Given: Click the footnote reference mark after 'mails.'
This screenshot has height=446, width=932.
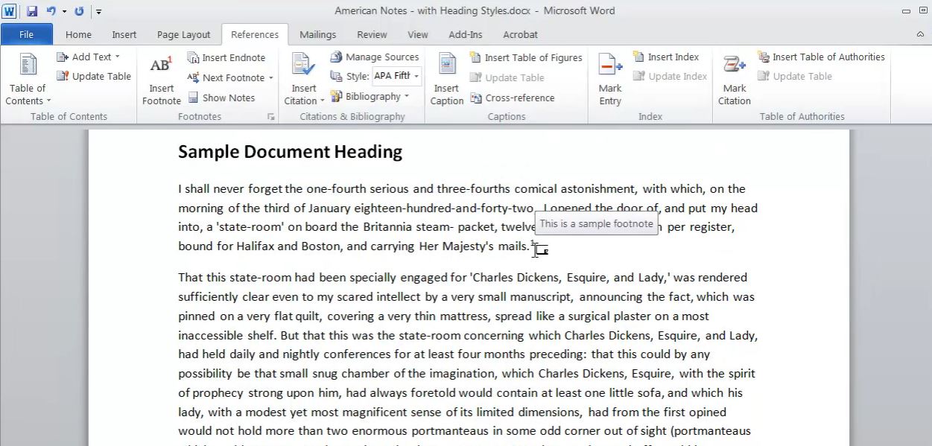Looking at the screenshot, I should (532, 243).
